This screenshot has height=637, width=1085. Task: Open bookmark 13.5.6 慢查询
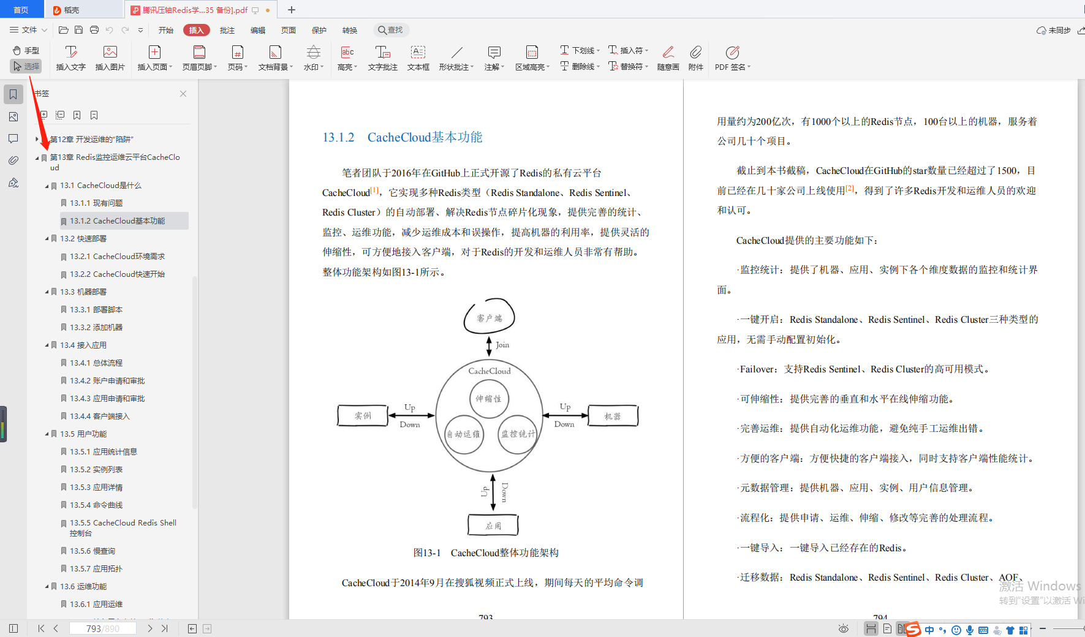pos(93,551)
